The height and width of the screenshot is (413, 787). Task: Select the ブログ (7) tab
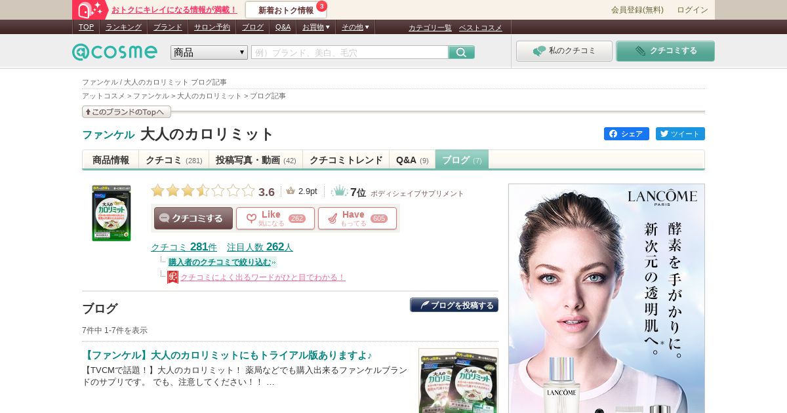pos(462,160)
